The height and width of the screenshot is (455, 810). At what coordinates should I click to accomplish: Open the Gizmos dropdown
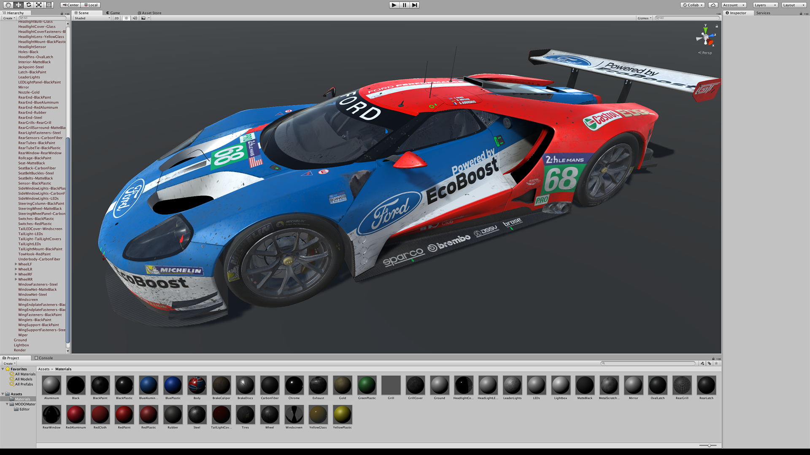[x=645, y=18]
